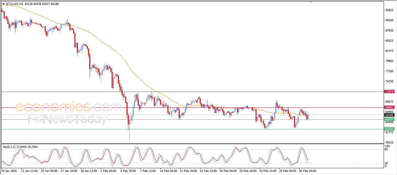This screenshot has width=397, height=175.
Task: Select the green 62597 support price tag
Action: point(389,129)
